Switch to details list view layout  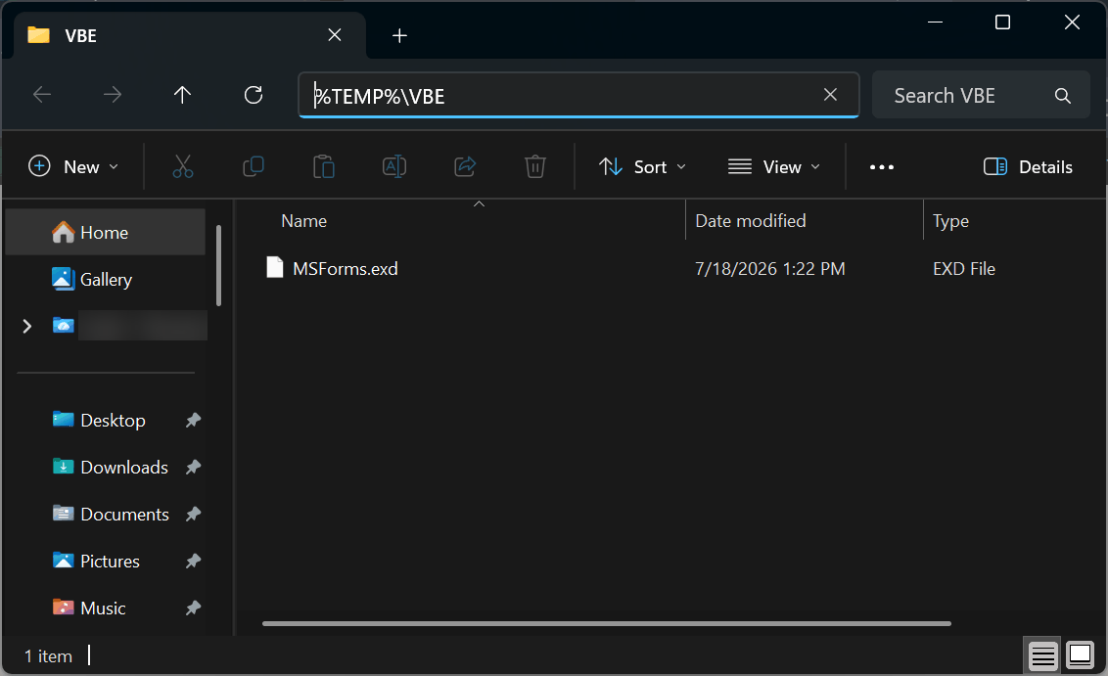[x=1042, y=655]
